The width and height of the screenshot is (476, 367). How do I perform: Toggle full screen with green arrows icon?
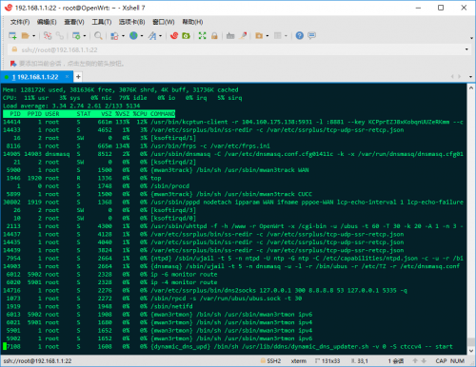[x=202, y=36]
